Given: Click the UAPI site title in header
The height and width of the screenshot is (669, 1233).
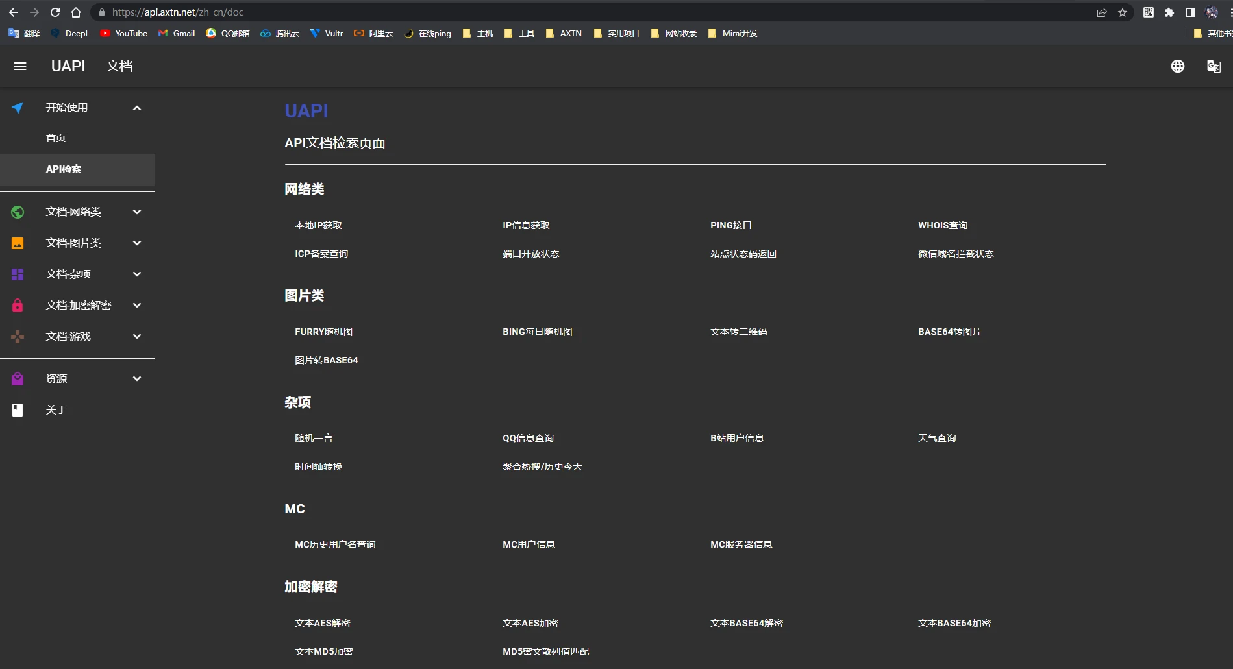Looking at the screenshot, I should point(68,66).
